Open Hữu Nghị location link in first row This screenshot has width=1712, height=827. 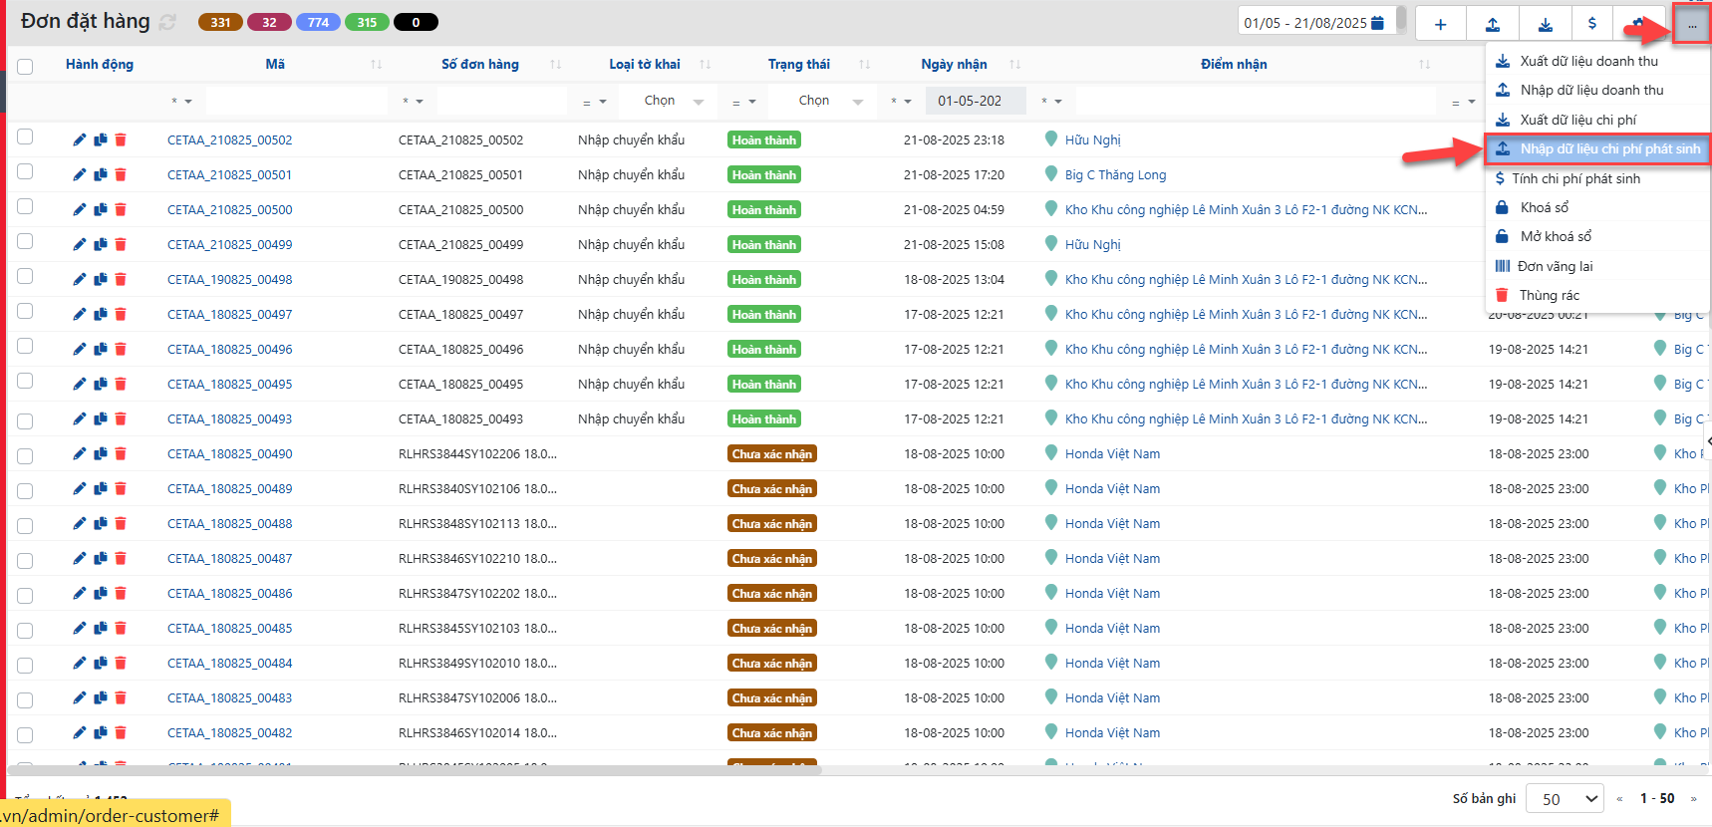click(1092, 139)
